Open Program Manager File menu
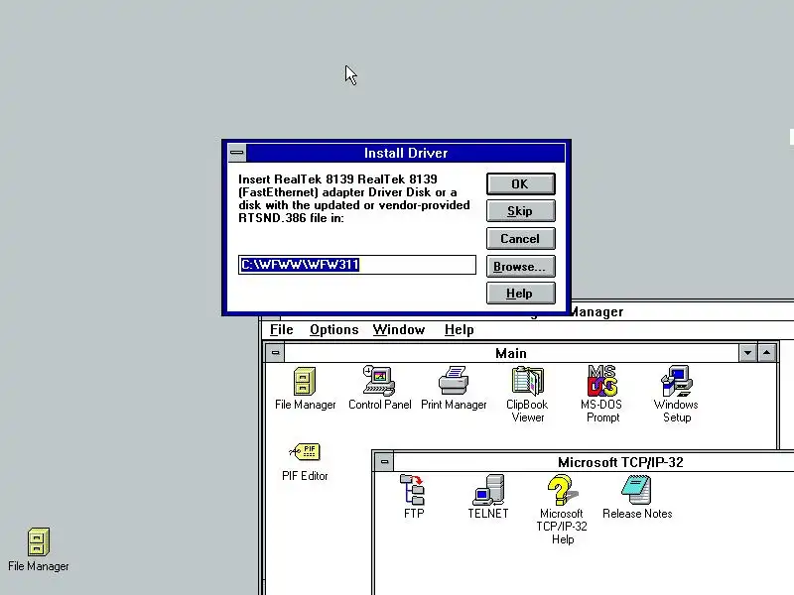 click(282, 330)
